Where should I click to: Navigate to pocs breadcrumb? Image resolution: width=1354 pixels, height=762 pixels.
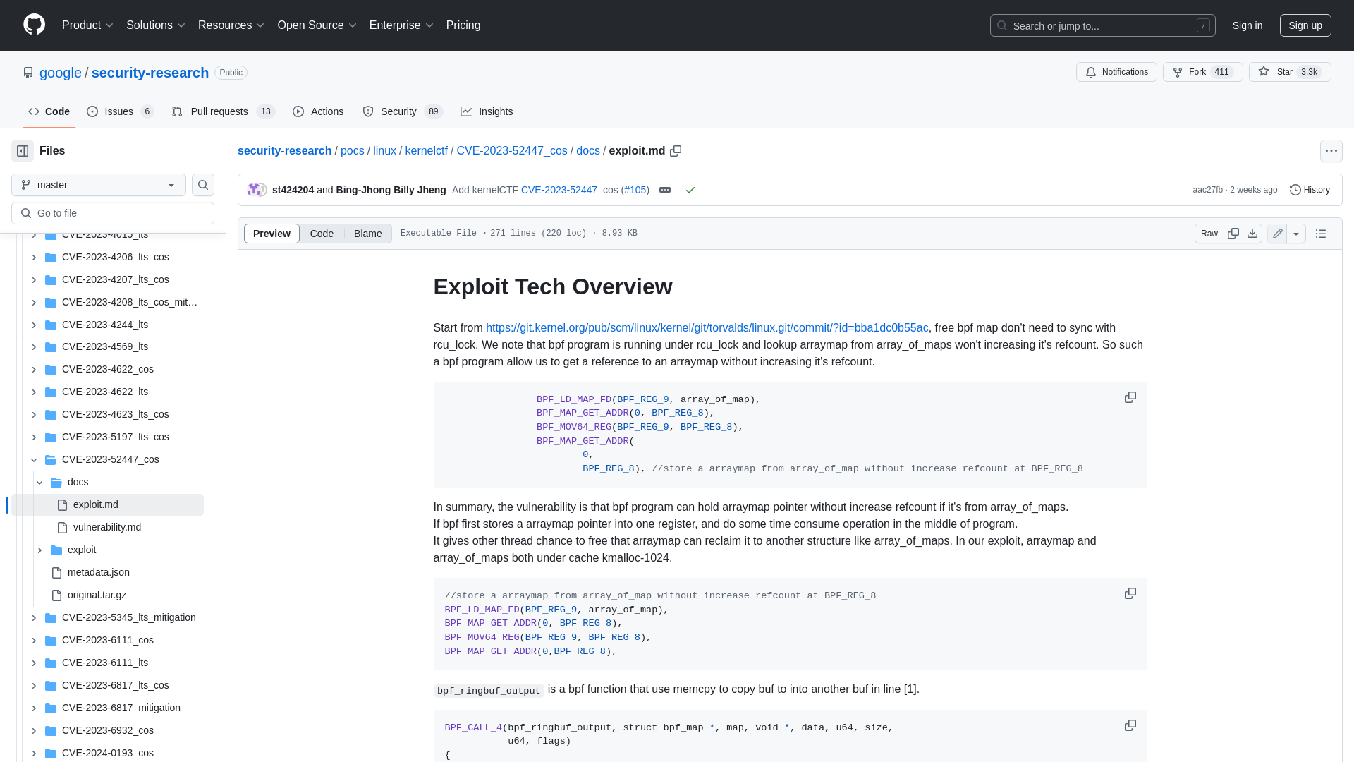click(x=353, y=151)
